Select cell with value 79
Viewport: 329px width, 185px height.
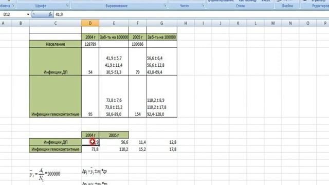pyautogui.click(x=138, y=62)
